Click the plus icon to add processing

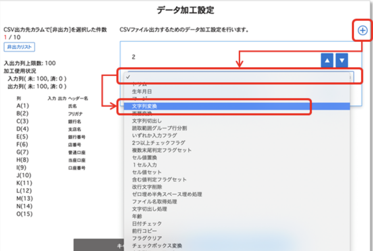pos(362,31)
